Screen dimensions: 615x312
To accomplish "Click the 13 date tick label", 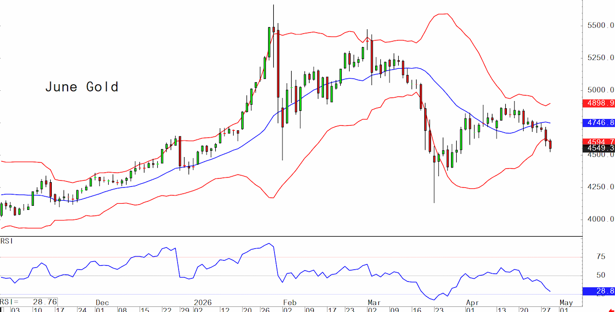I will pos(502,309).
